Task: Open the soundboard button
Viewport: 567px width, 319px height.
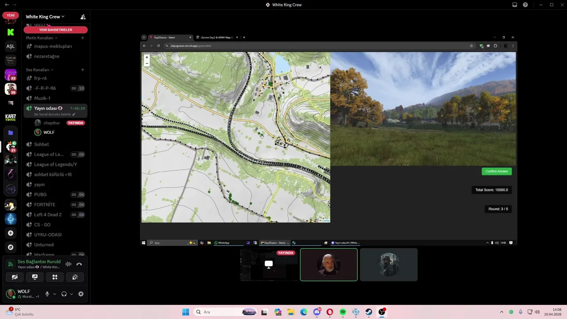Action: [x=75, y=277]
